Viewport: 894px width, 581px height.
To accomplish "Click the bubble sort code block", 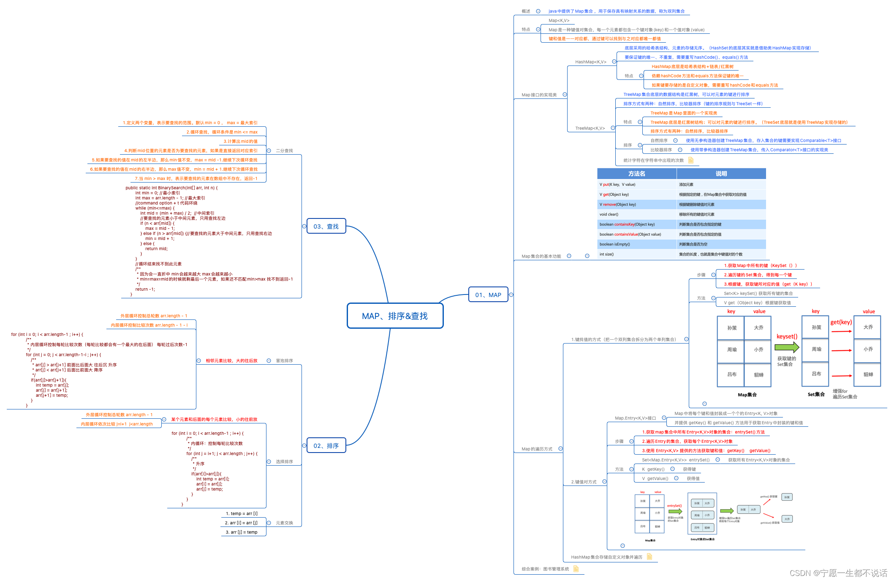I will (x=99, y=370).
